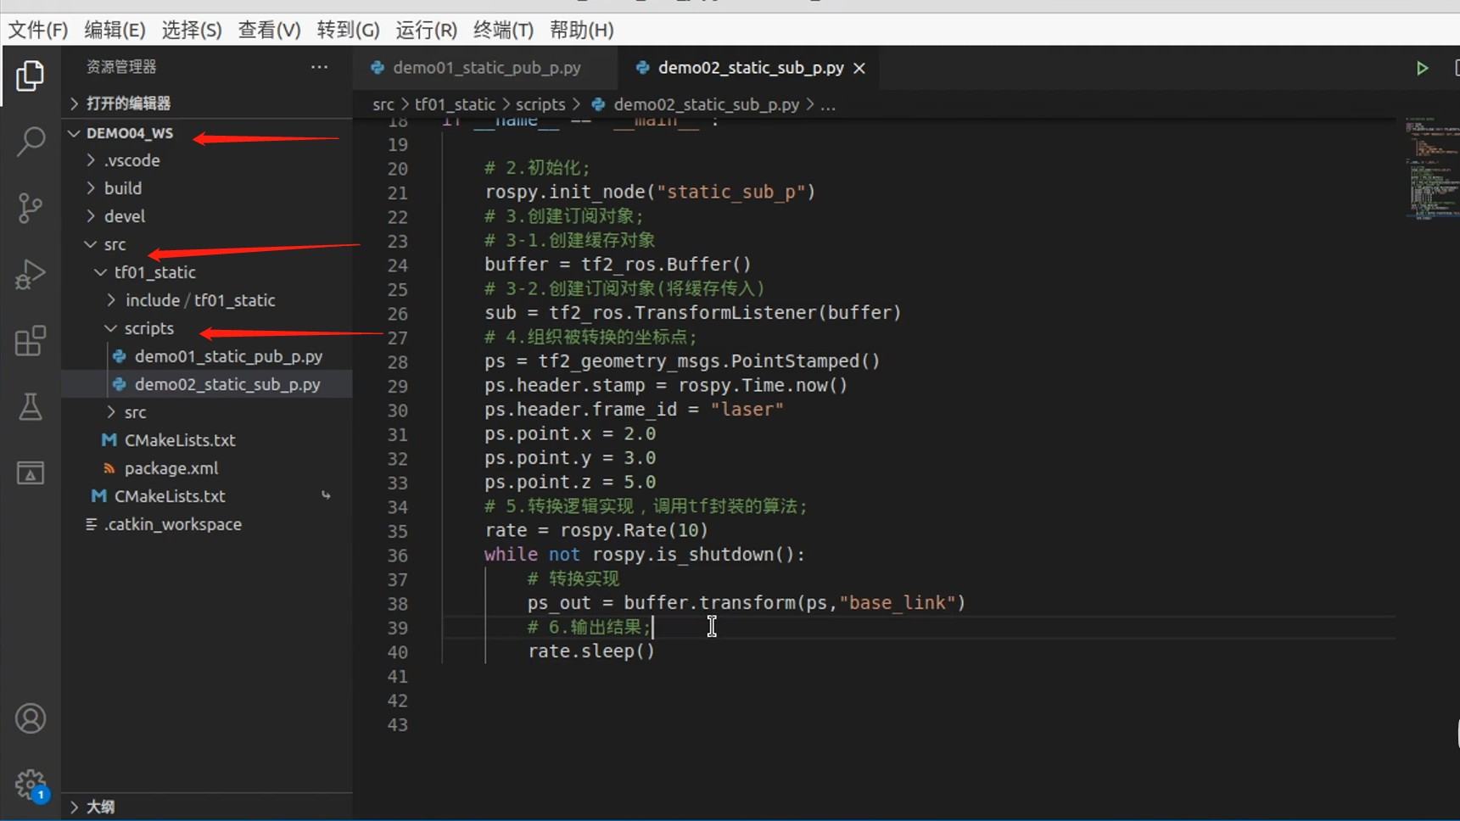Image resolution: width=1460 pixels, height=821 pixels.
Task: Click the src breadcrumb segment
Action: [383, 104]
